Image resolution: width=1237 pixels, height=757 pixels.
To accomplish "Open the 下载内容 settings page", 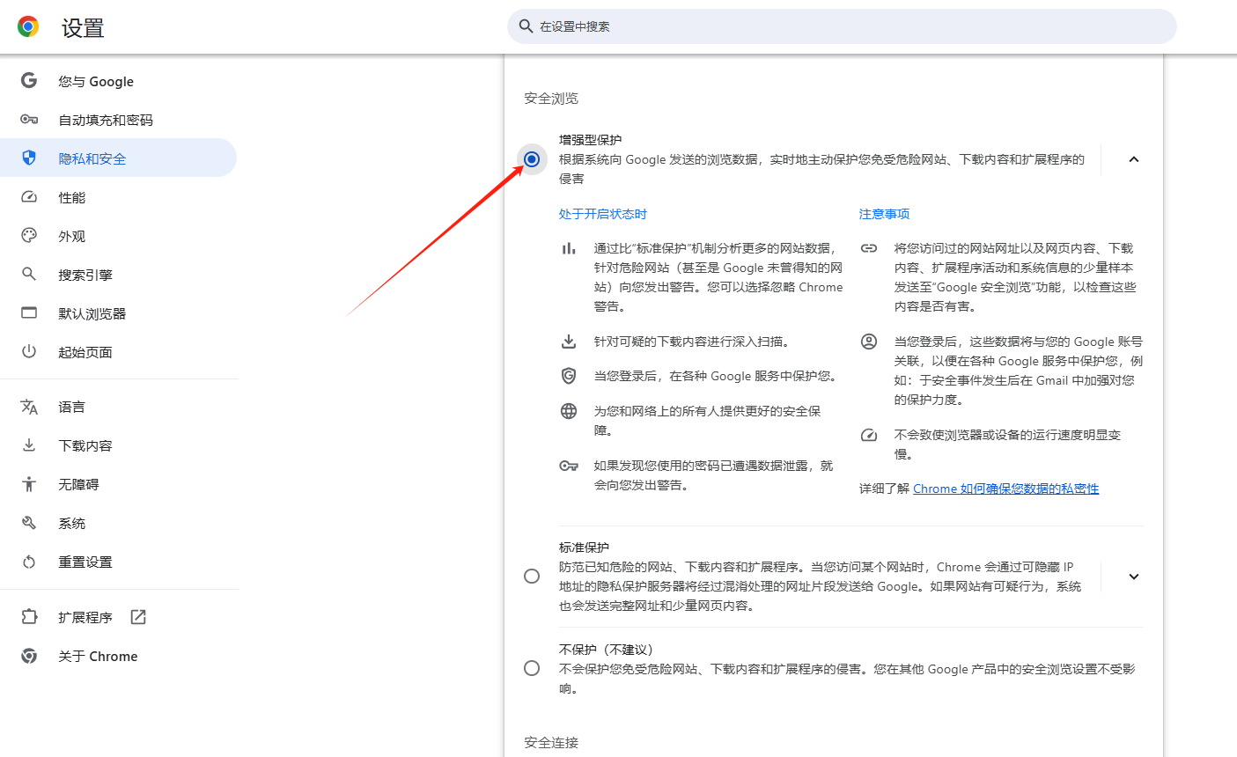I will click(118, 445).
